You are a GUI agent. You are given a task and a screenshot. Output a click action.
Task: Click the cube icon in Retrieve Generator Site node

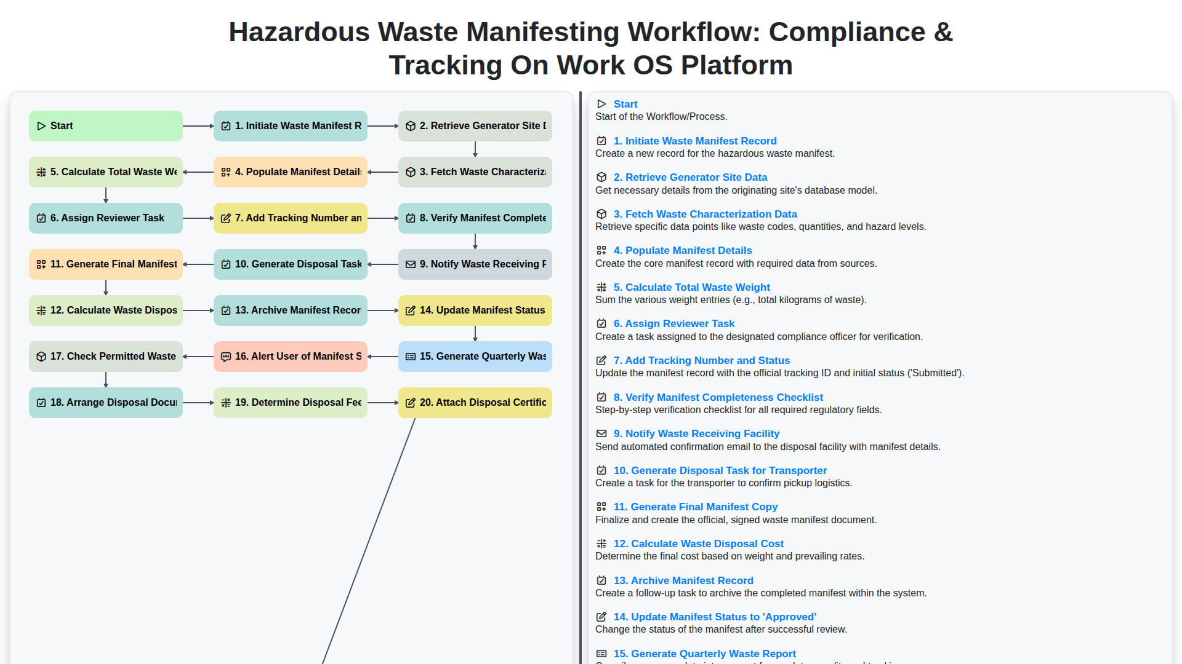tap(411, 126)
